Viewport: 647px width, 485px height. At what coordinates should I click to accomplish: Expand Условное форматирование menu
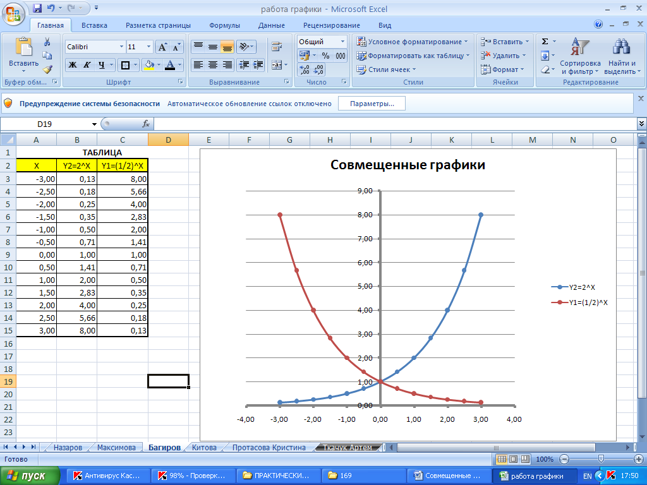click(413, 42)
